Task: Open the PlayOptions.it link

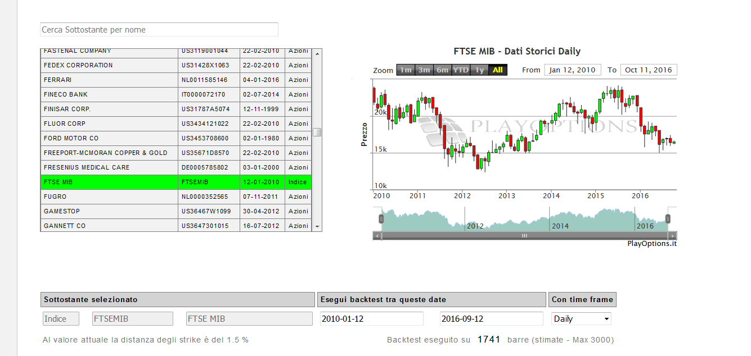Action: [652, 244]
